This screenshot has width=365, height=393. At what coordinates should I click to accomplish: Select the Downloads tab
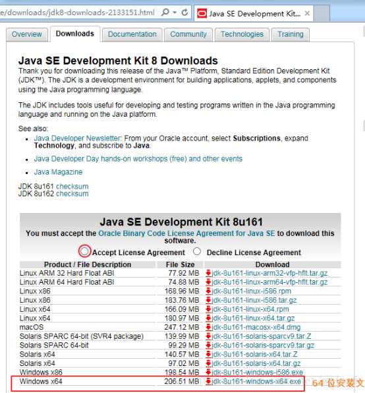75,34
